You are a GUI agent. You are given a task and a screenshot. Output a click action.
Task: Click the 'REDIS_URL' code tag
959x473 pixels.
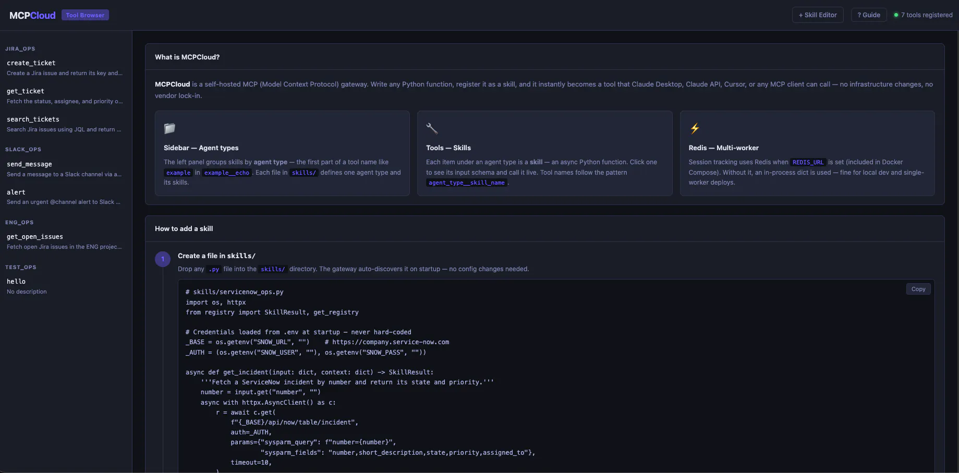808,162
